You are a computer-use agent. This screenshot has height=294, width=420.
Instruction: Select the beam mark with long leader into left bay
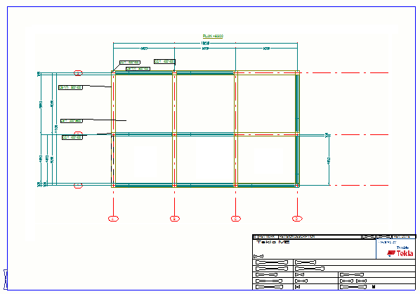click(x=72, y=121)
